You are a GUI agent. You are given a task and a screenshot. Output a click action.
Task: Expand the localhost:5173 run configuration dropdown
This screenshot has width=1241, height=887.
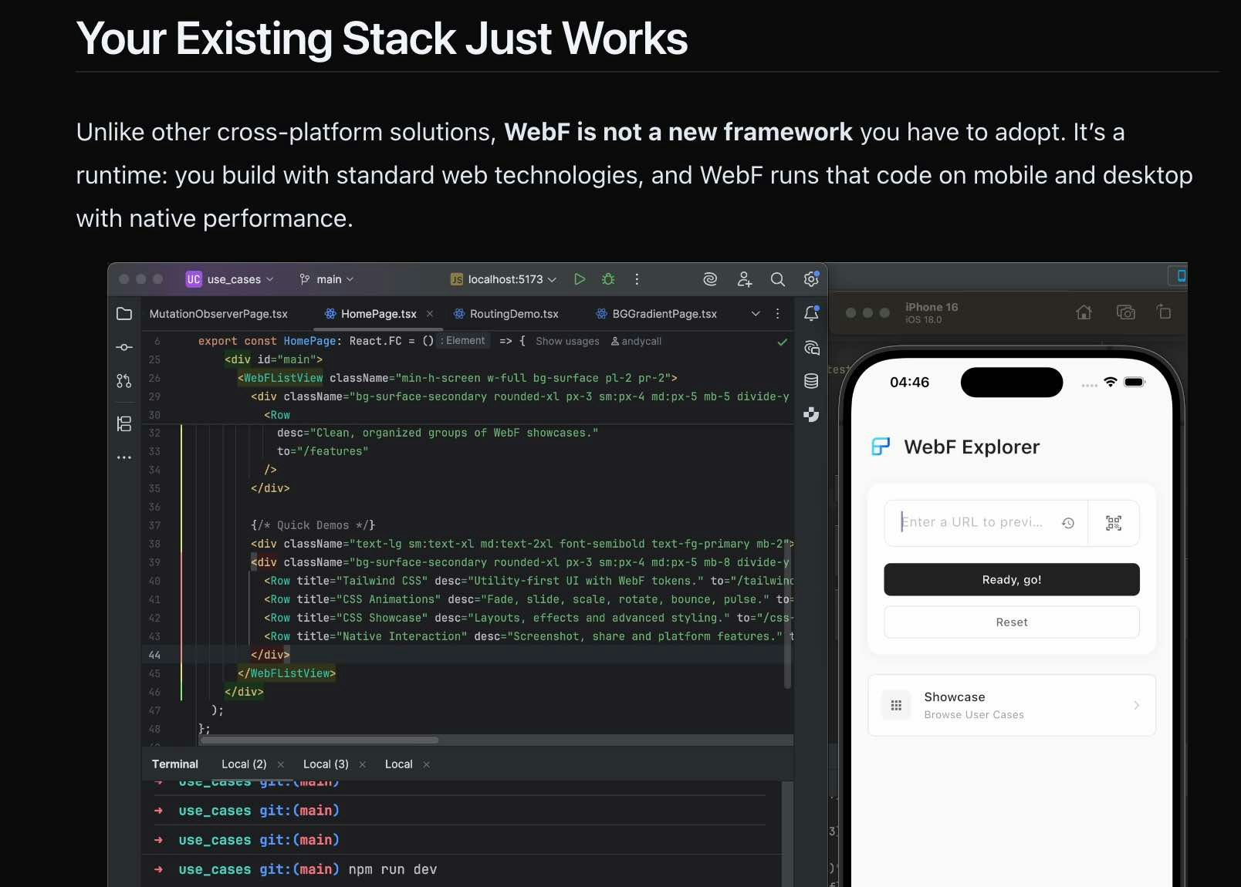(503, 279)
